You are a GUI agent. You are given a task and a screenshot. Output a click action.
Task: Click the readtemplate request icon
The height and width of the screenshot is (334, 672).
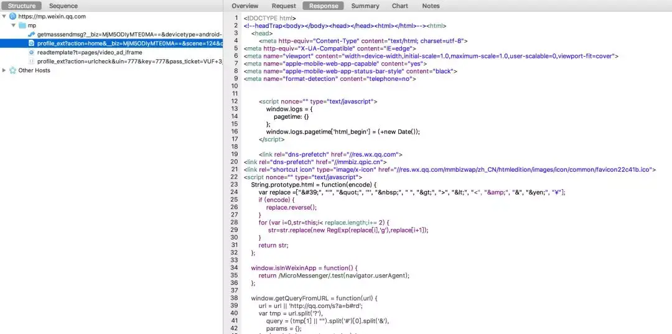pos(31,52)
